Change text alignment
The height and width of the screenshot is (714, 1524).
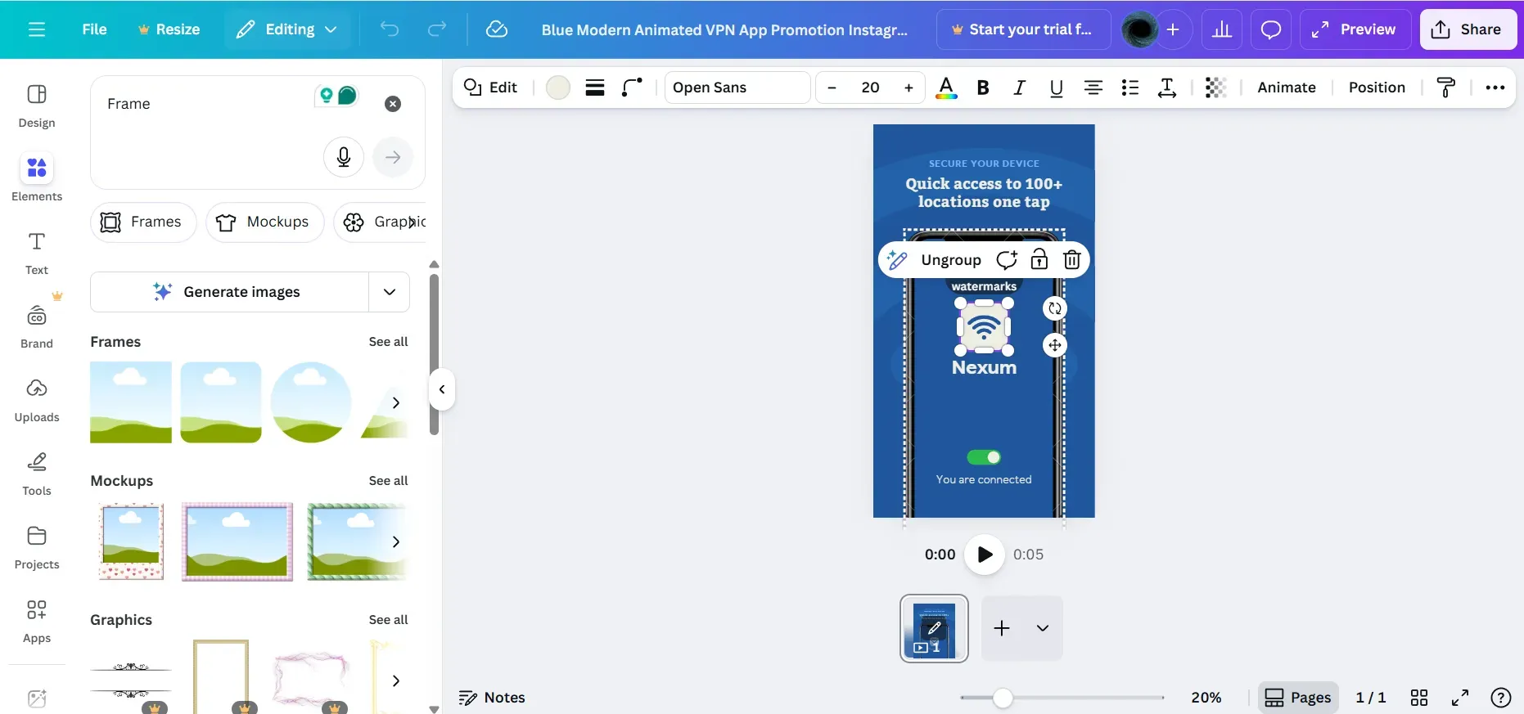tap(1093, 88)
